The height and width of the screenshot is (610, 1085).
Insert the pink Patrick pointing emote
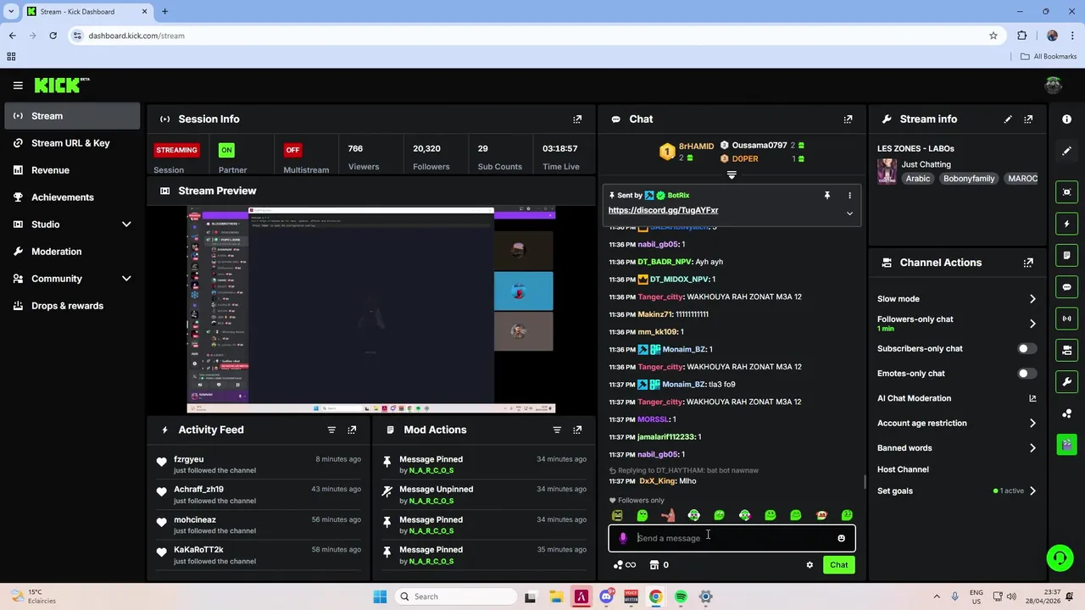[668, 515]
